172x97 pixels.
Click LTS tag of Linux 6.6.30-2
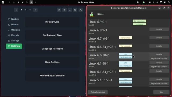126,54
